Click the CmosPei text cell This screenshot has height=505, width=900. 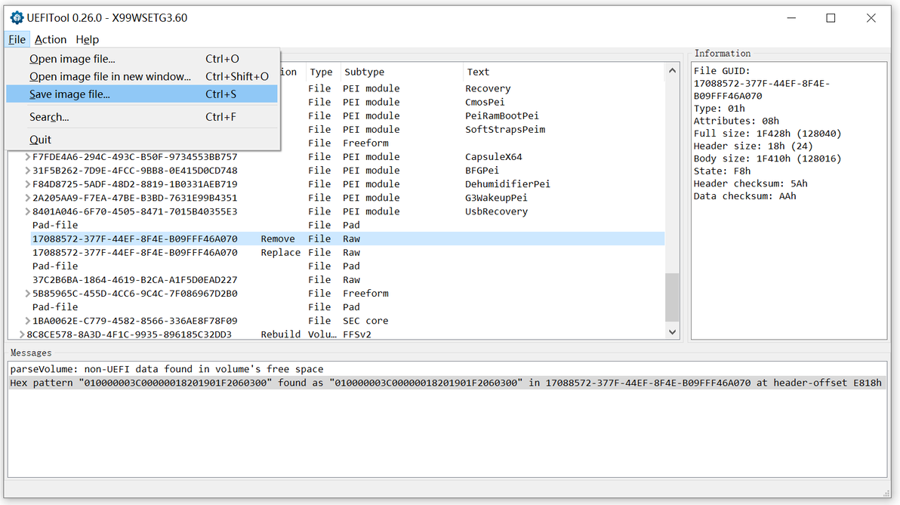coord(485,102)
